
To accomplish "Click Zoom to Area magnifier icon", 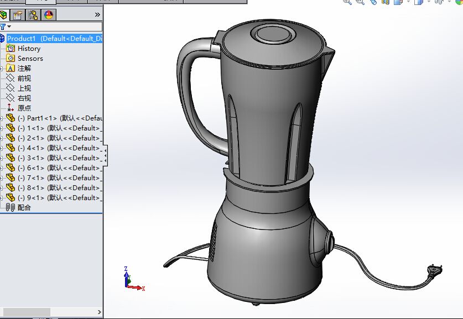I will pos(347,2).
